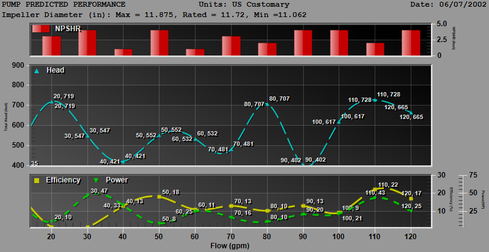Click the cyan Head legend triangle icon

[x=37, y=71]
